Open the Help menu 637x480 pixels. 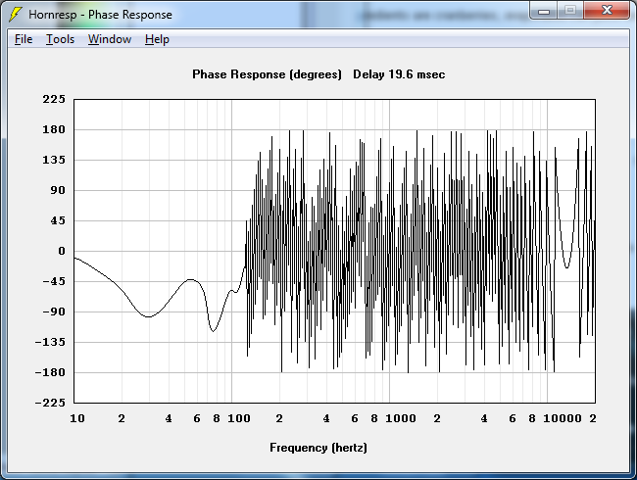(157, 39)
